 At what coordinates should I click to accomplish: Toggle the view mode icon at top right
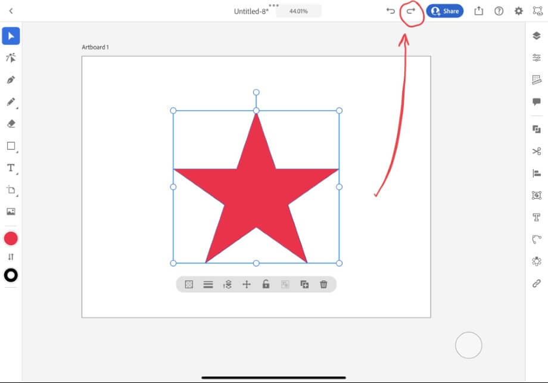(537, 11)
